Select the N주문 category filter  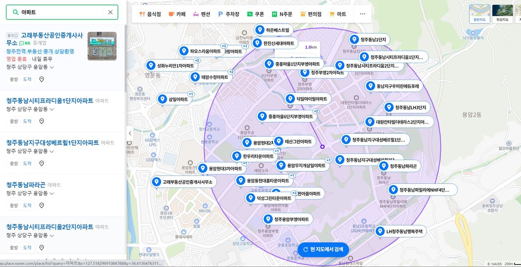(282, 14)
